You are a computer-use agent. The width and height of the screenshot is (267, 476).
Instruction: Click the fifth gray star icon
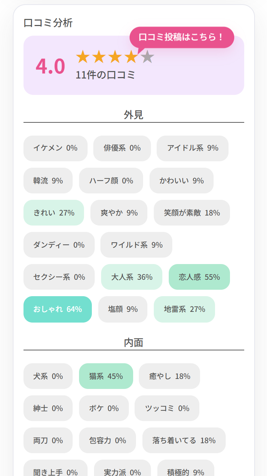click(147, 57)
